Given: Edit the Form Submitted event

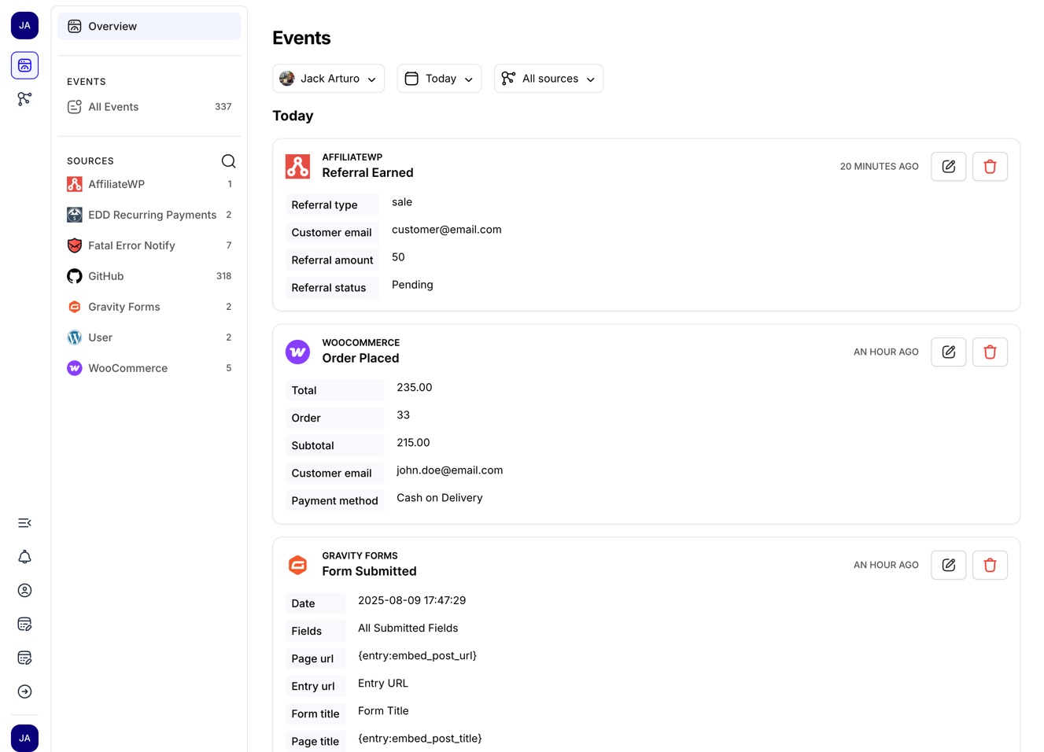Looking at the screenshot, I should [948, 565].
